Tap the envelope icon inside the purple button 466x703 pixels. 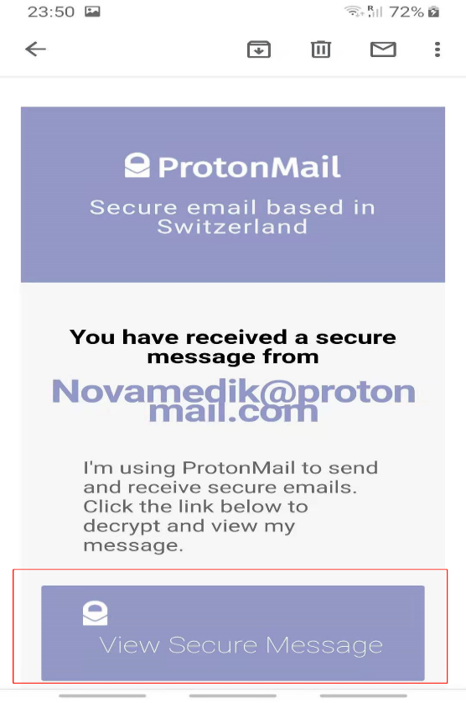[x=95, y=613]
